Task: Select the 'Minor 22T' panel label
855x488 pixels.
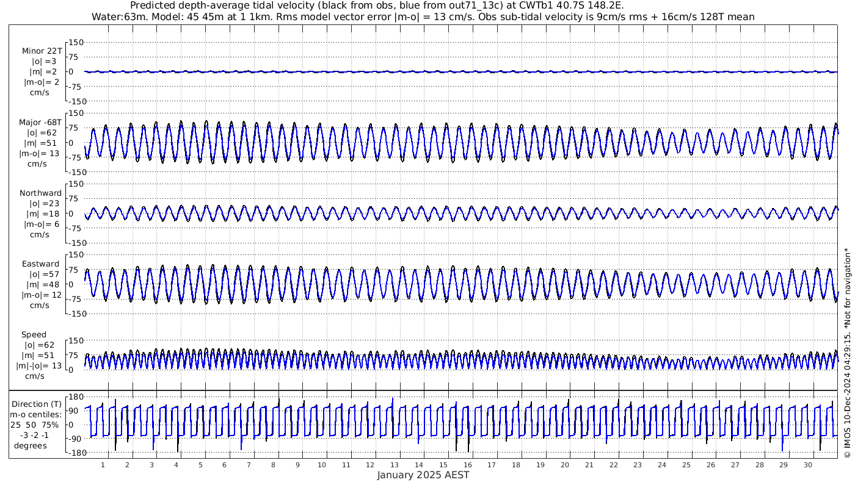Action: pyautogui.click(x=42, y=51)
